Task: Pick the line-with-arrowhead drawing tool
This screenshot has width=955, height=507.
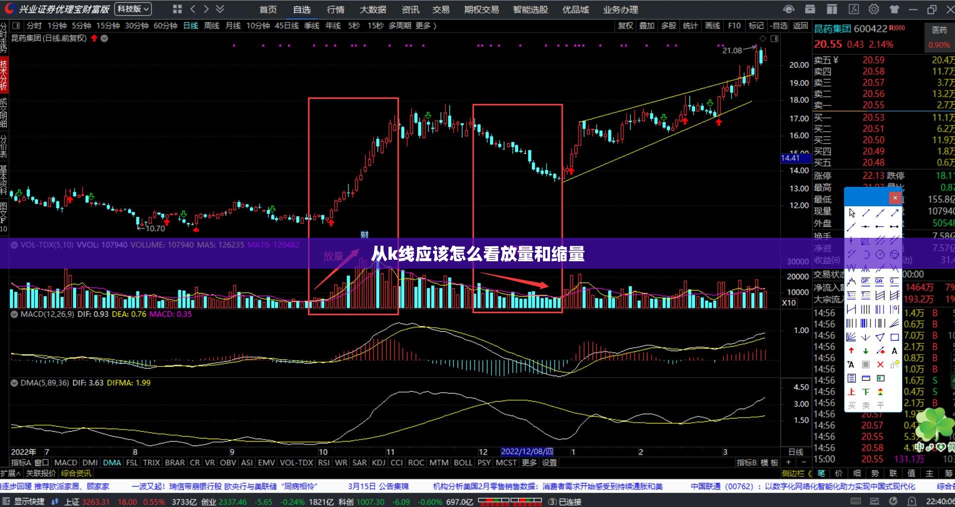Action: tap(894, 213)
